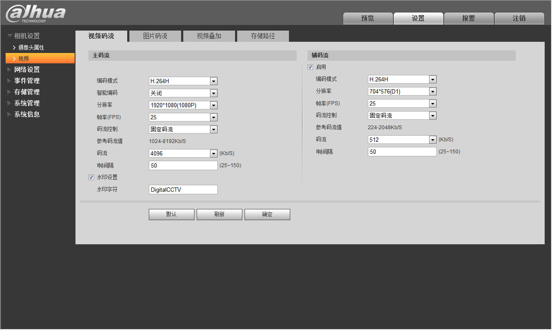Uncheck 启用 for the sub stream
Viewport: 552px width, 330px height.
[310, 67]
